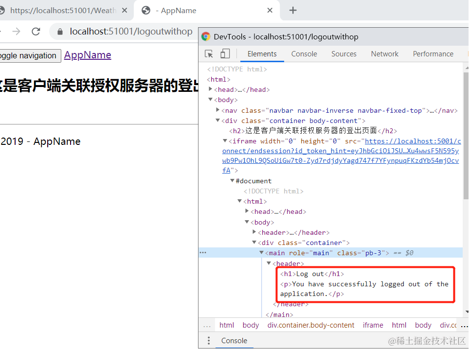Select the paragraph 'You have successfully logged out'
Screen dimensions: 469x349
pos(364,289)
